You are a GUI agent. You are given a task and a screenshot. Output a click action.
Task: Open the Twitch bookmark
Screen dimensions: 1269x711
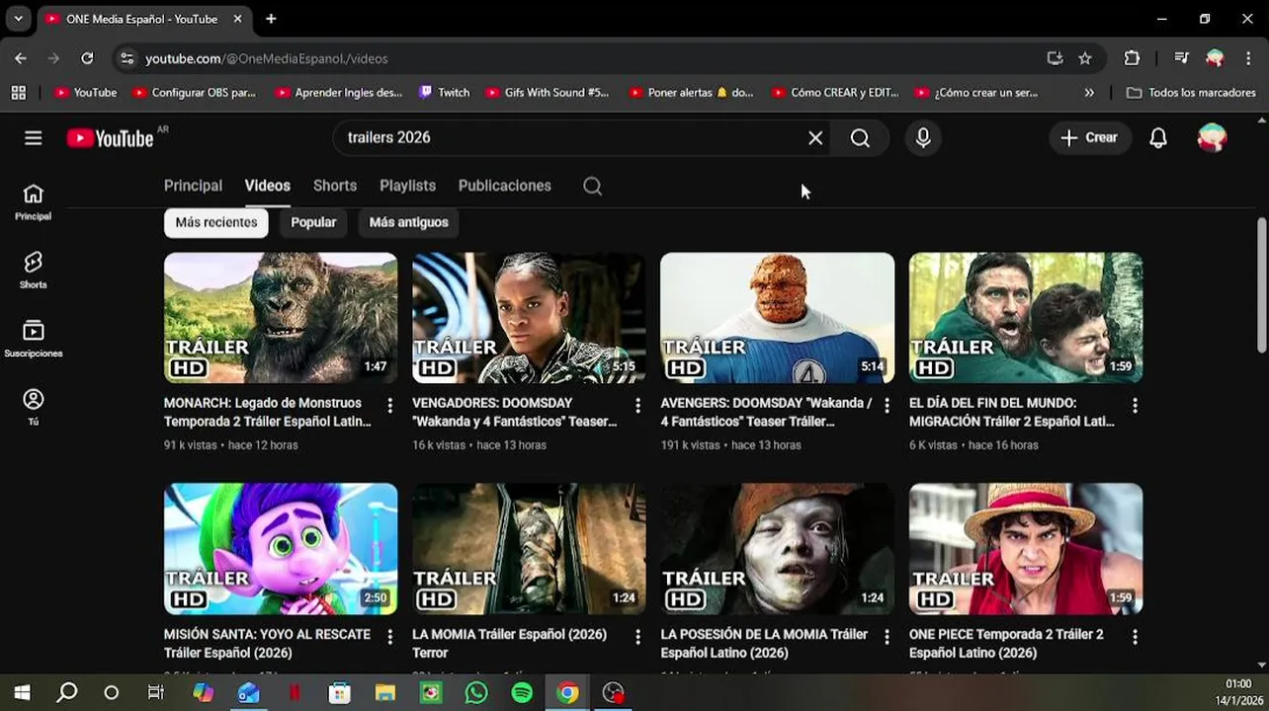[x=445, y=92]
